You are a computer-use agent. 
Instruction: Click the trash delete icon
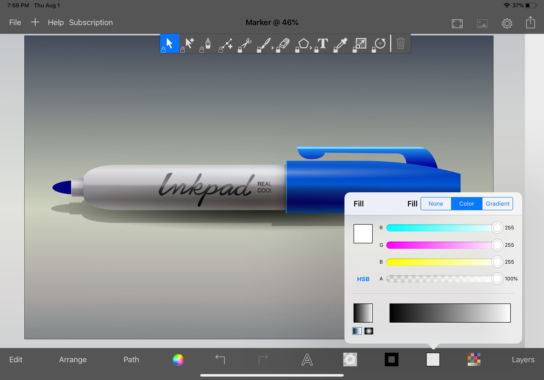(401, 43)
